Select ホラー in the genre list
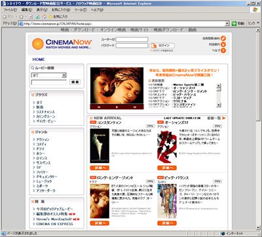Viewport: 262px width, 237px height. [41, 153]
